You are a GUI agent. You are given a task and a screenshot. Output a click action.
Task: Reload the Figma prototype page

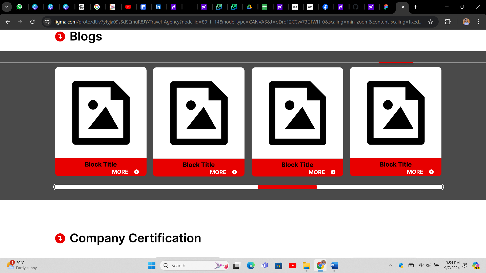(x=32, y=22)
